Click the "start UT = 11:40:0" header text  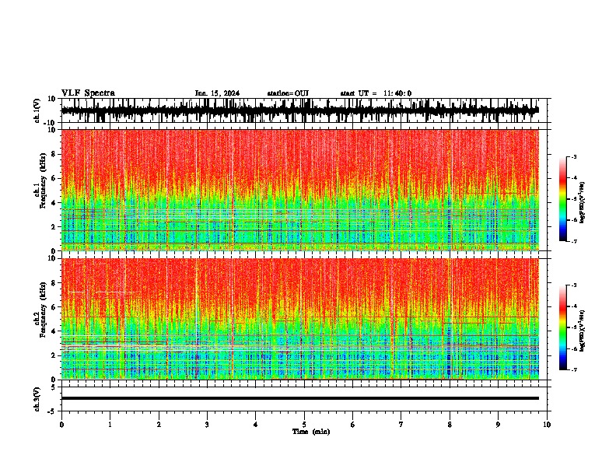(x=376, y=93)
